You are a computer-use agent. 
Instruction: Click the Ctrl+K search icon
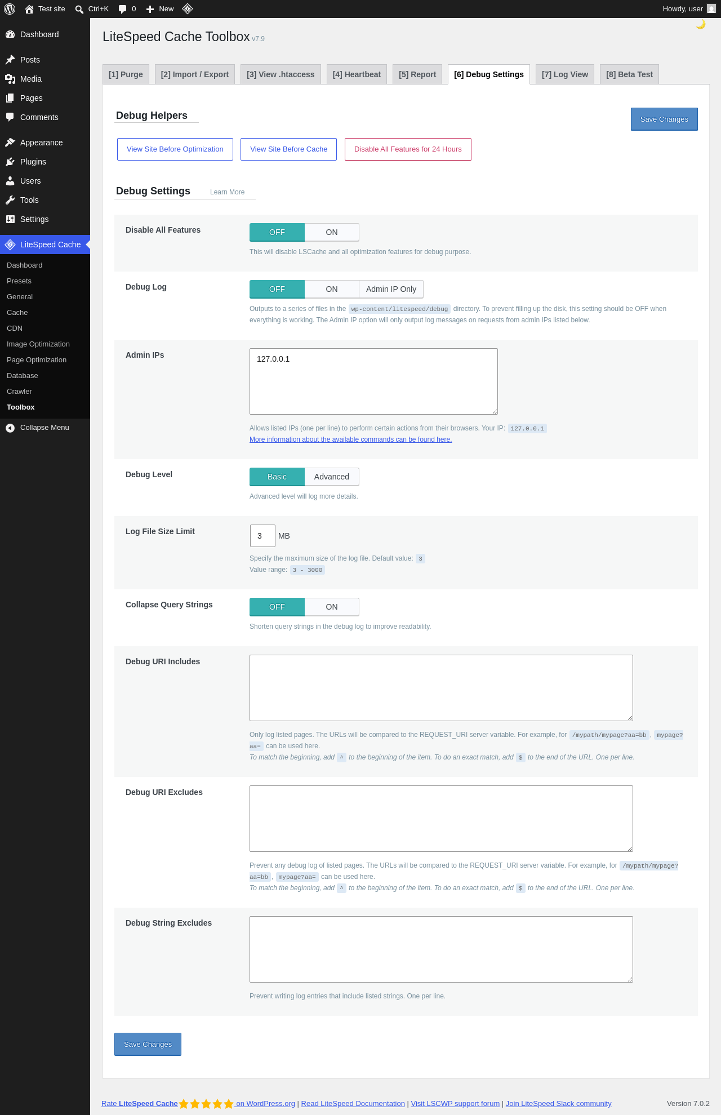pyautogui.click(x=79, y=9)
